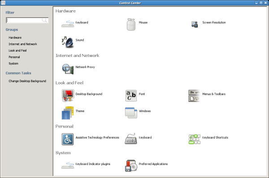Select the System group in sidebar
This screenshot has width=269, height=178.
(13, 64)
